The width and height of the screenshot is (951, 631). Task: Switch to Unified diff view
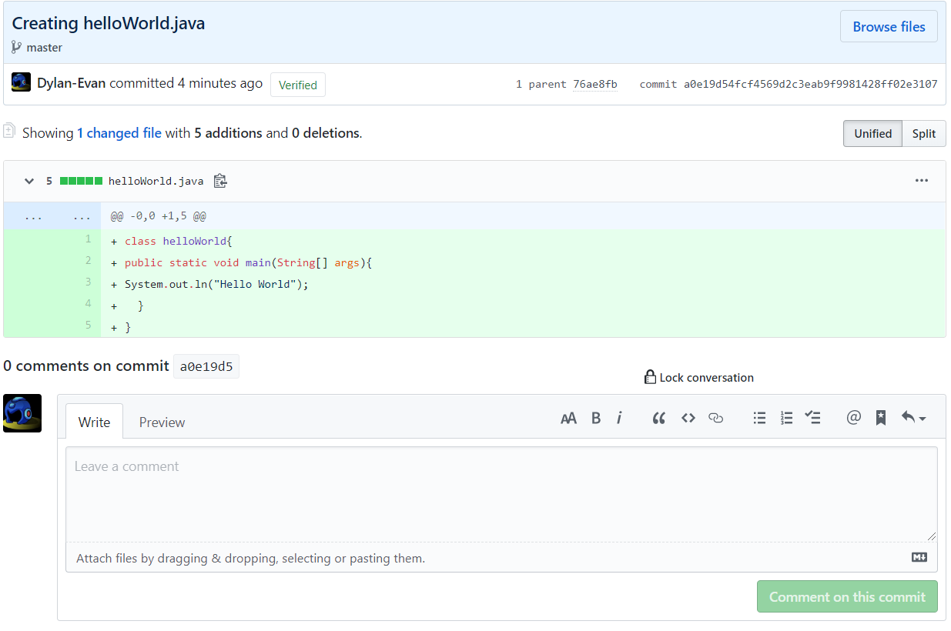(872, 133)
